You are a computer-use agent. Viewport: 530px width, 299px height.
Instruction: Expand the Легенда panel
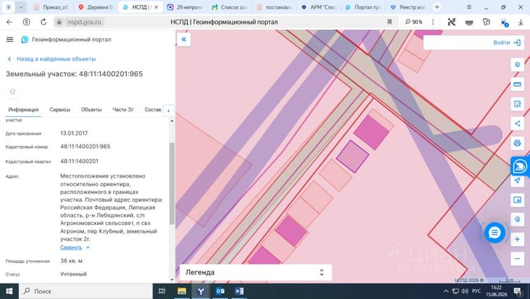pos(256,272)
